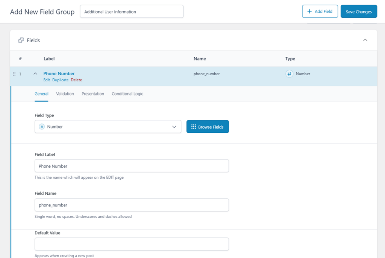The image size is (385, 258).
Task: Click the Default Value input field
Action: 132,244
